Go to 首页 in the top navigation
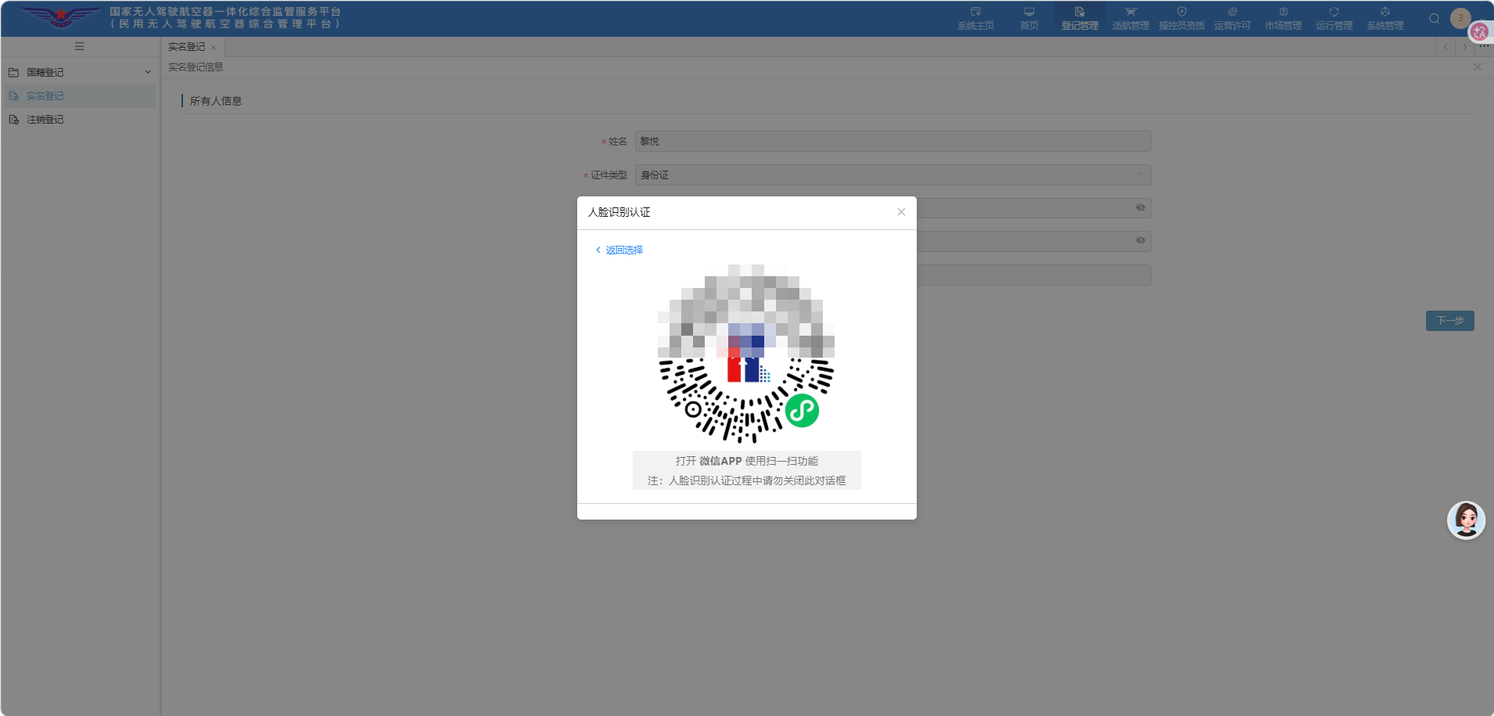 [1029, 19]
